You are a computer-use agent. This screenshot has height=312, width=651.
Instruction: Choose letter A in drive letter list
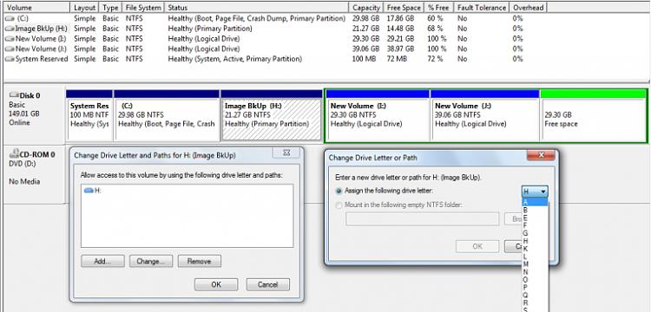(x=535, y=202)
